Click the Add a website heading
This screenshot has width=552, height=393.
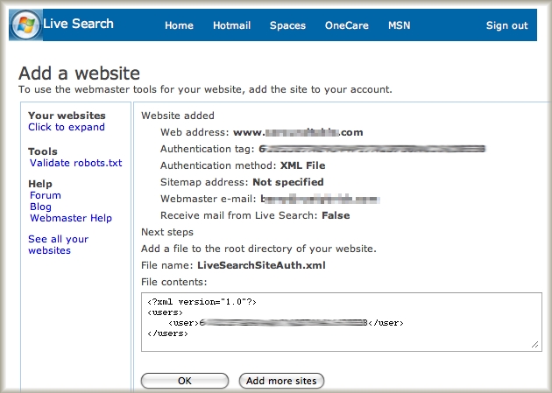click(79, 74)
